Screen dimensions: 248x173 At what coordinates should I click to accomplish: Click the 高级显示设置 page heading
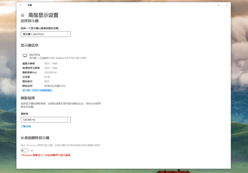[x=43, y=15]
